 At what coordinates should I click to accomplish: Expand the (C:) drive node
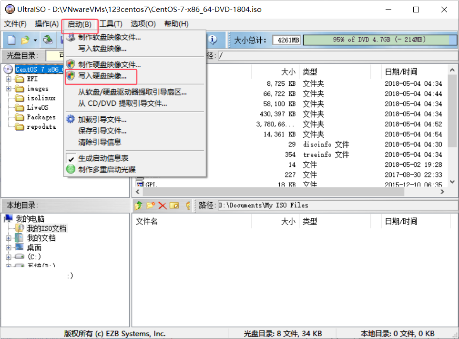point(9,257)
